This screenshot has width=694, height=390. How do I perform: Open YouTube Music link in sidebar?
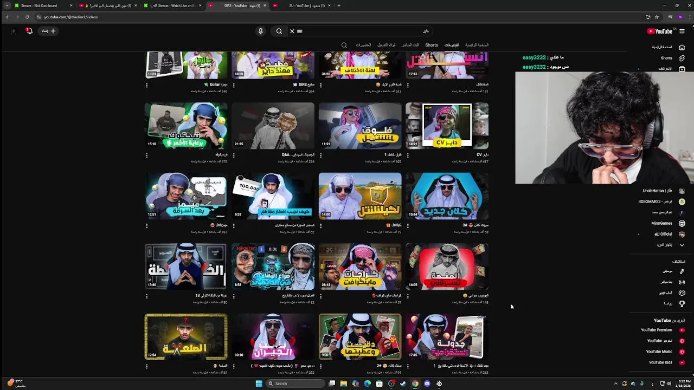[x=665, y=352]
